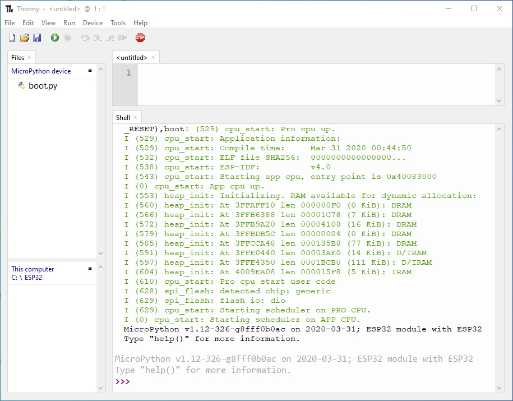This screenshot has width=513, height=401.
Task: Select the Shell tab
Action: coord(123,118)
